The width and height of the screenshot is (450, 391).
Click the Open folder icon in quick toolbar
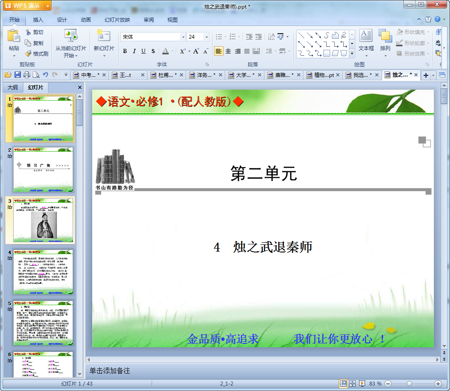coord(8,75)
